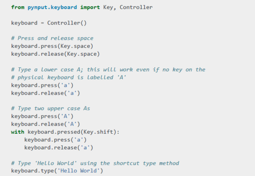
Task: Click the 'Type two upper case As' comment
Action: pyautogui.click(x=51, y=109)
